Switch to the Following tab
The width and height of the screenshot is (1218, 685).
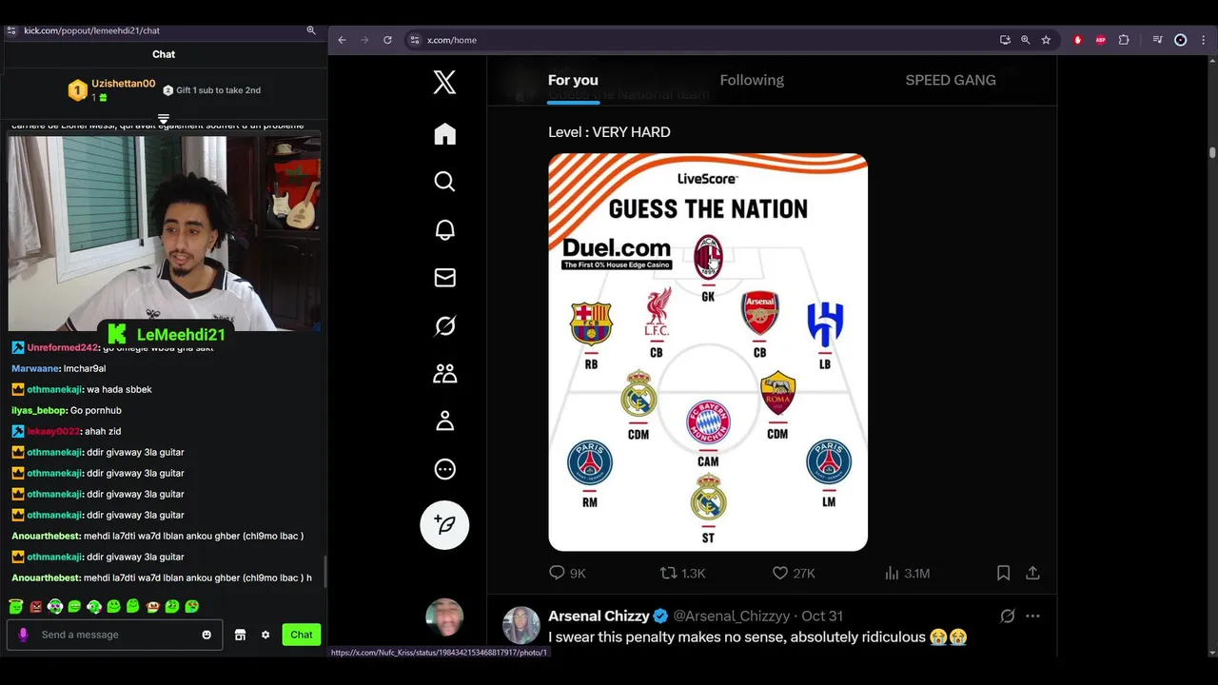click(x=752, y=80)
